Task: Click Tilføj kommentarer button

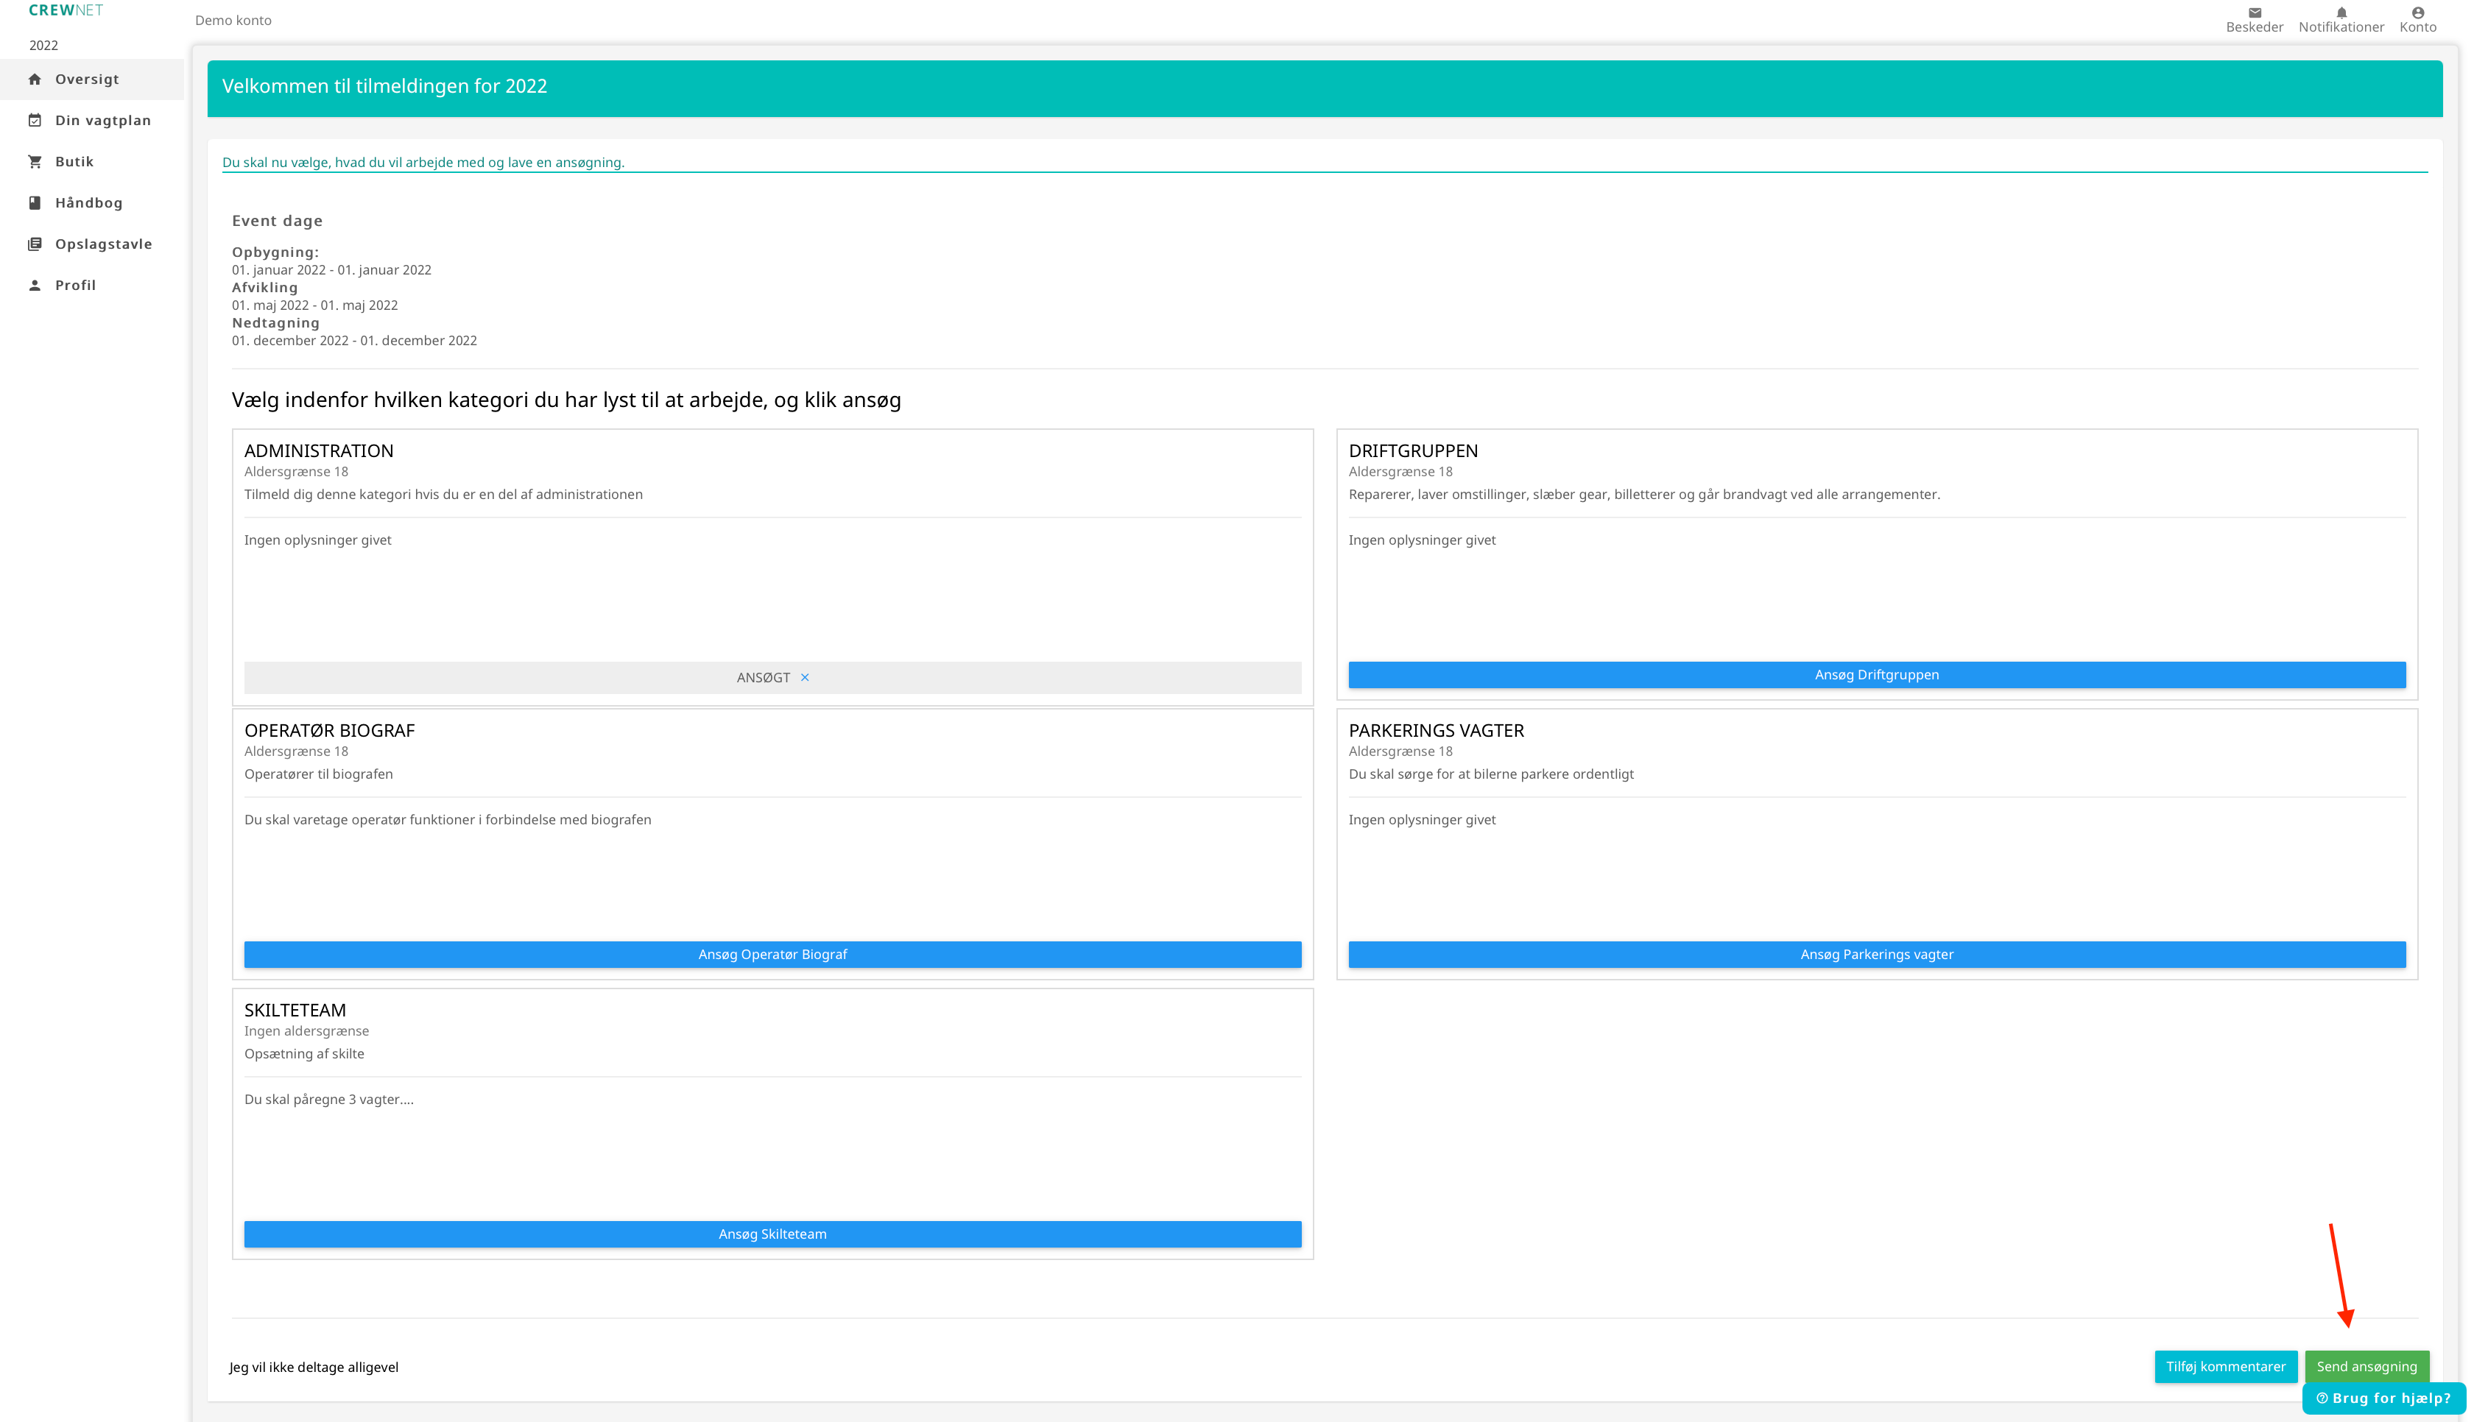Action: pos(2225,1366)
